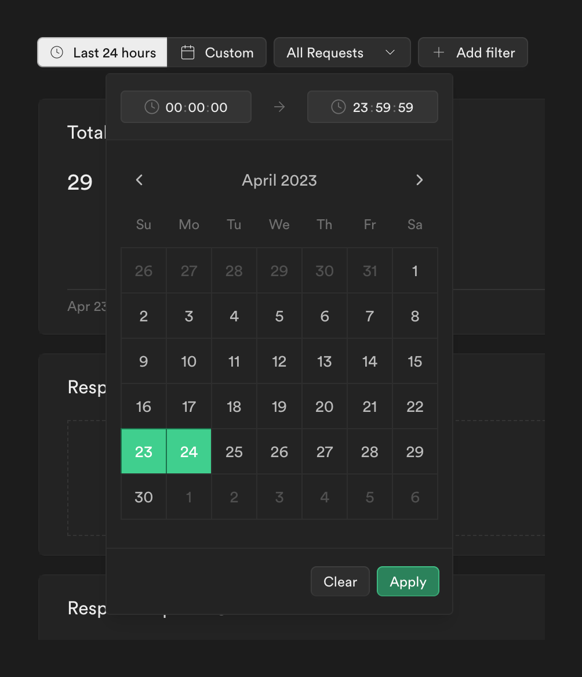Click the calendar icon beside Custom label
Viewport: 582px width, 677px height.
[187, 52]
